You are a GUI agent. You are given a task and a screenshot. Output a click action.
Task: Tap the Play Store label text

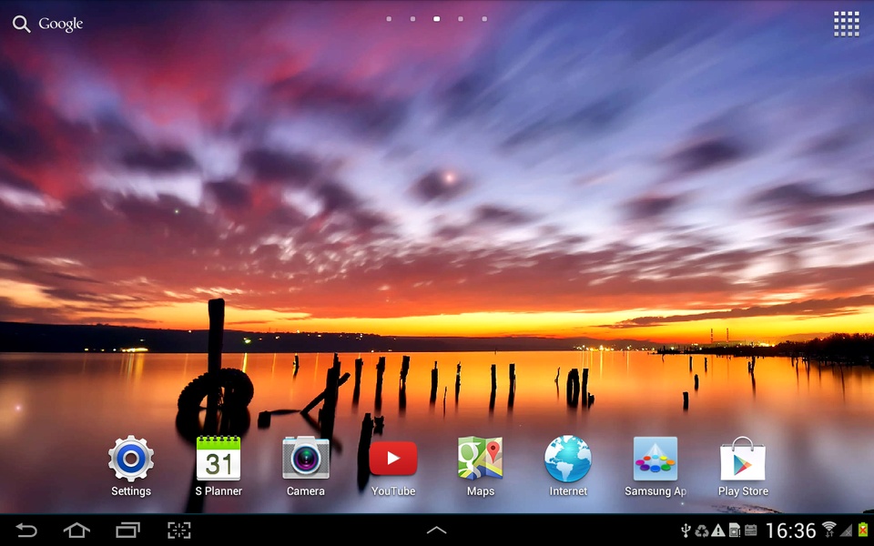point(743,491)
